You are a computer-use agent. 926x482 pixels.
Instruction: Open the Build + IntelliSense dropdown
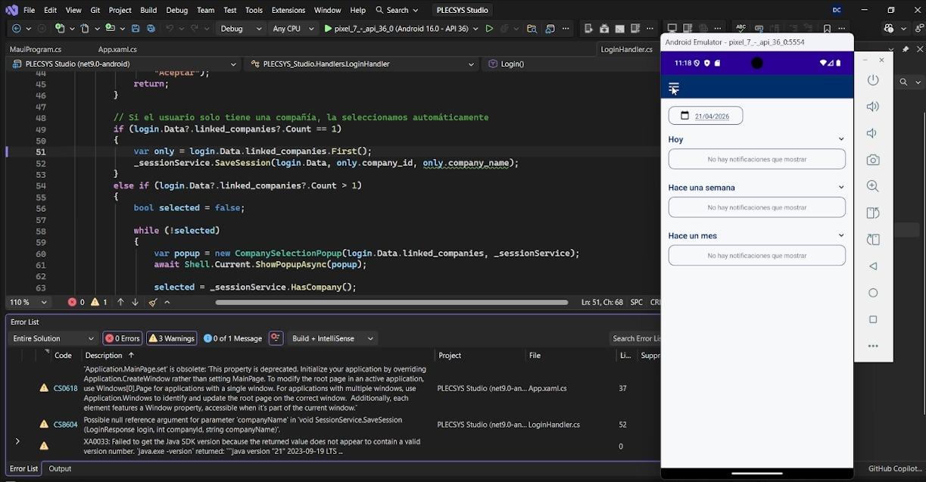click(332, 338)
